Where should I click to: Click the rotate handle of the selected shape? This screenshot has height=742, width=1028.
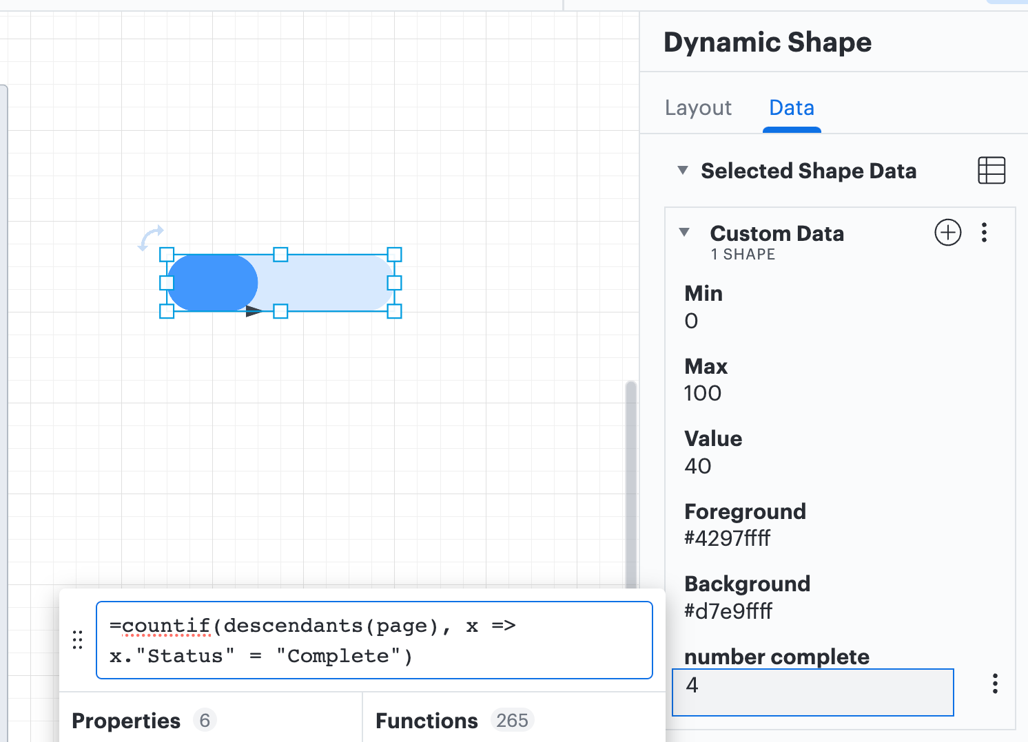(152, 237)
